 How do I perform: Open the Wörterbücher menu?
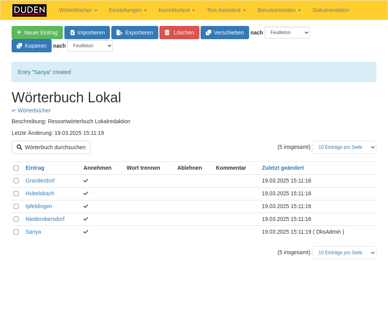[78, 10]
